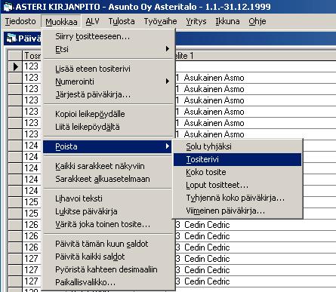Image resolution: width=336 pixels, height=292 pixels.
Task: Open the Yritys menu
Action: pyautogui.click(x=196, y=21)
